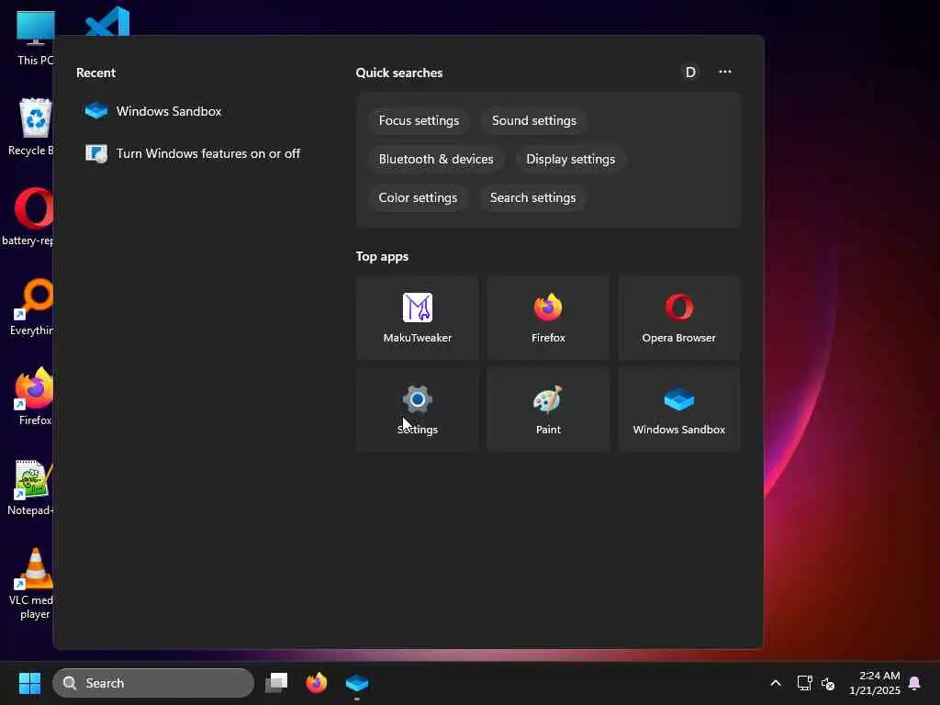Screen dimensions: 940x705
Task: Select VLC media player desktop shortcut
Action: 34,583
